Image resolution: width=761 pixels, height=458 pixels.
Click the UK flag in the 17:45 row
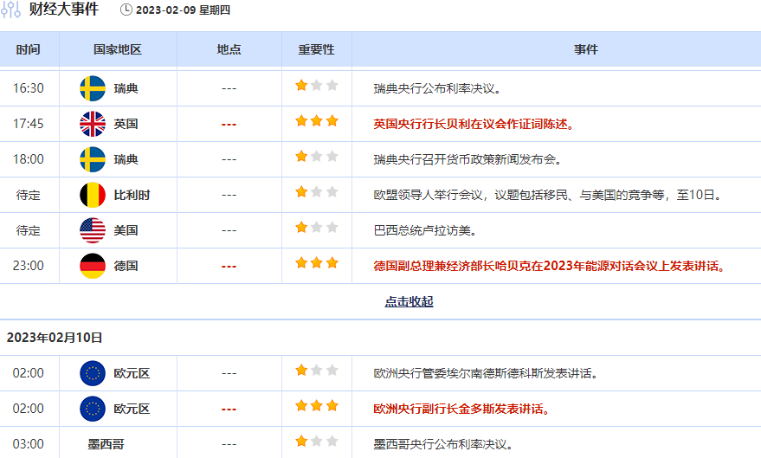93,124
